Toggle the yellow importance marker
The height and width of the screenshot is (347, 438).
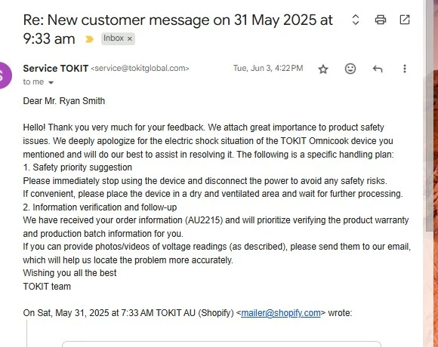pyautogui.click(x=89, y=39)
